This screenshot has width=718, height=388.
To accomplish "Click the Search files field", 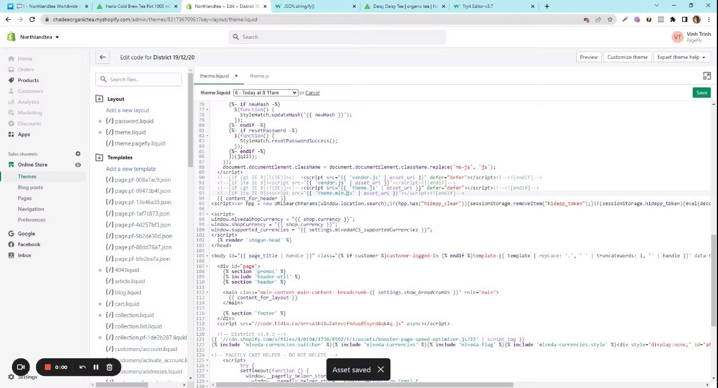I will [139, 80].
